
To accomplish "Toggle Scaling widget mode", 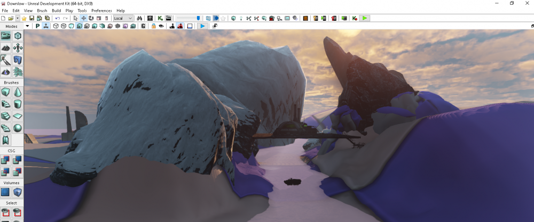I will 99,18.
